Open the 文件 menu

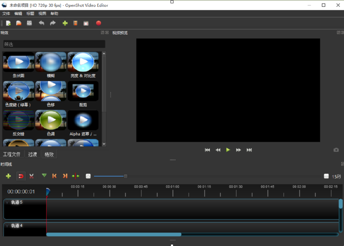coord(6,13)
